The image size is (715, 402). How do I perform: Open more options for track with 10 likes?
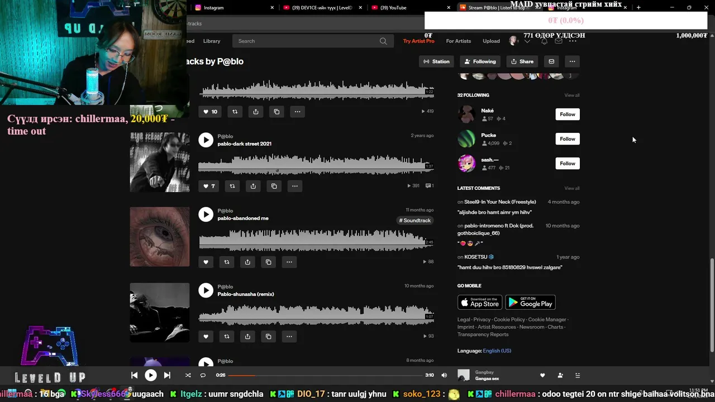(297, 112)
